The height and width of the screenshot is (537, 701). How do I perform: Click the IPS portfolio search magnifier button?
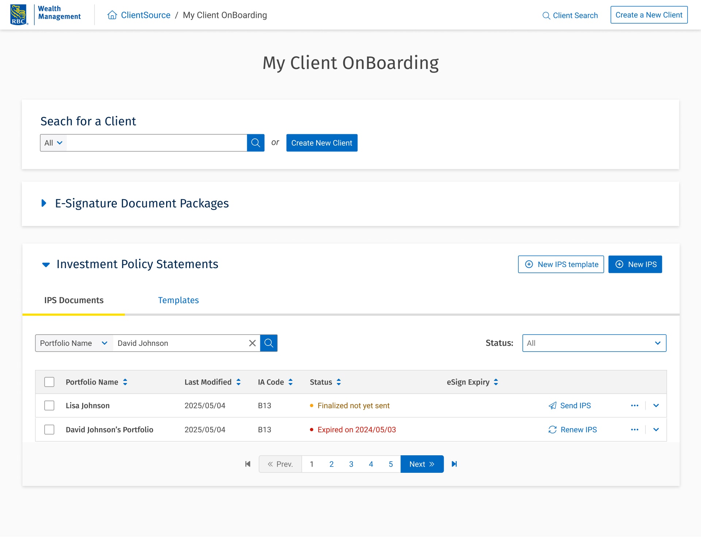[269, 343]
